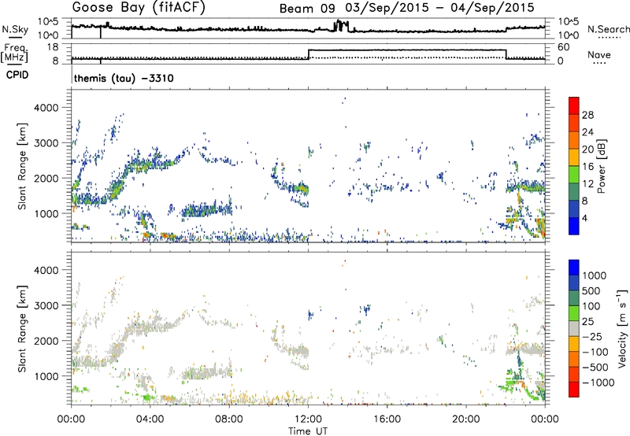
Task: Click the '500' label on velocity colorbar
Action: [593, 291]
